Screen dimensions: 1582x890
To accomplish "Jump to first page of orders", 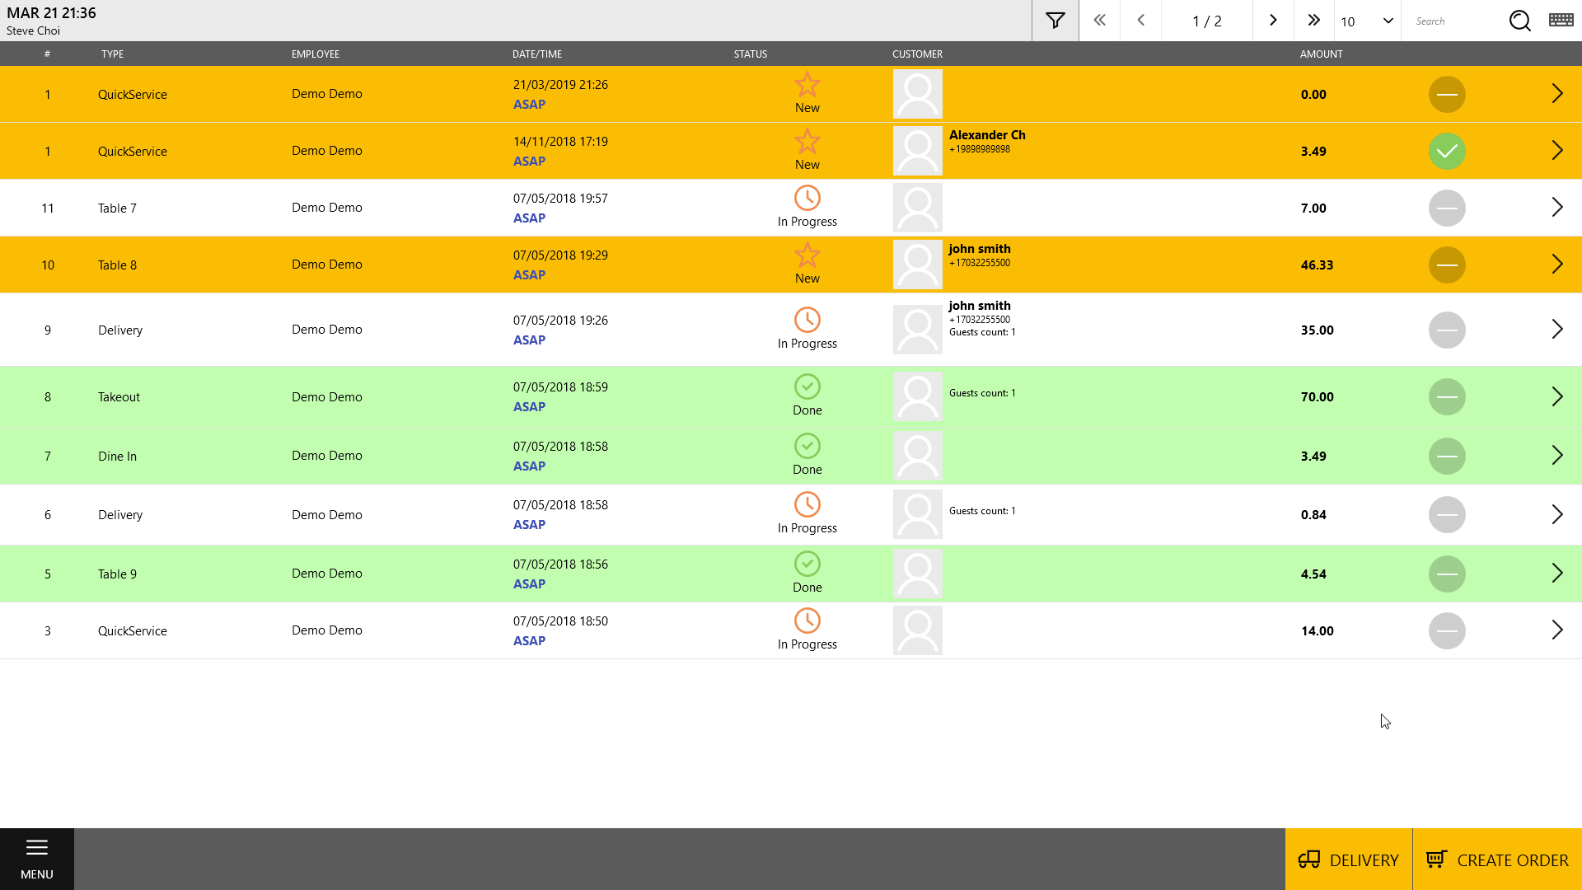I will [x=1099, y=21].
